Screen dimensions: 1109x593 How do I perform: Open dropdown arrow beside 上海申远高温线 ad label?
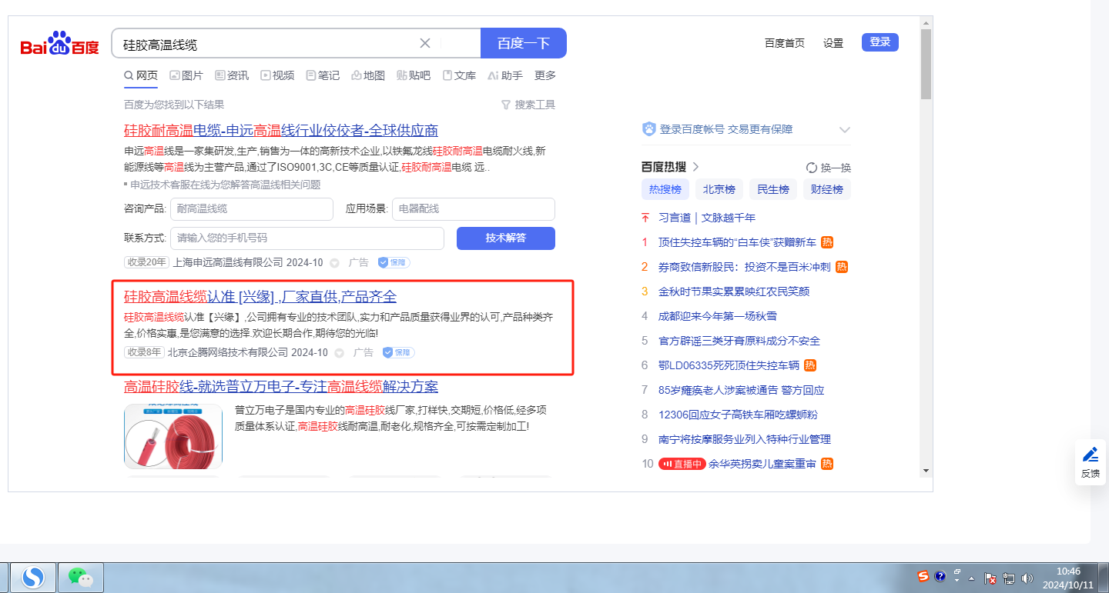click(335, 263)
